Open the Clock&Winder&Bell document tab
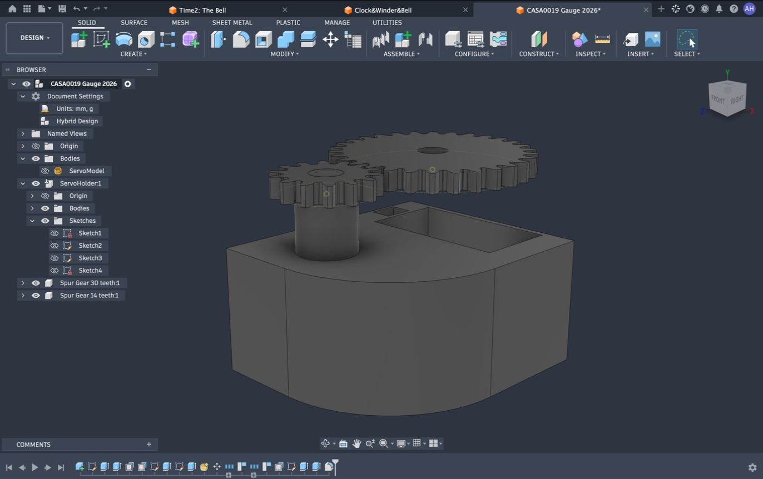This screenshot has width=763, height=479. pos(383,10)
